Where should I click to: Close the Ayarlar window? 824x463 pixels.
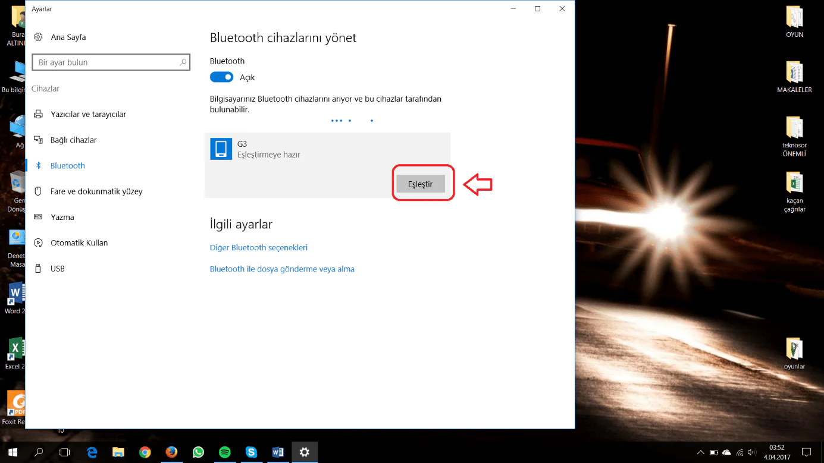[562, 9]
